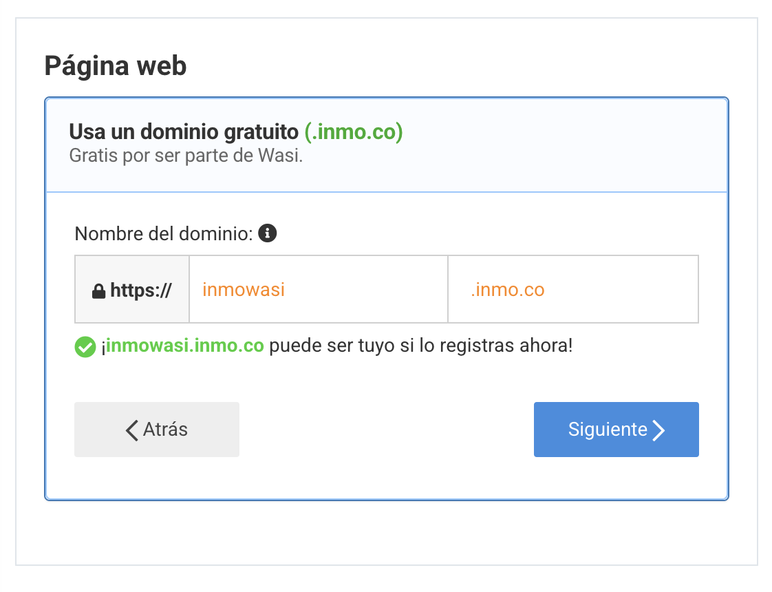Select the "Usa un dominio gratuito" heading
Image resolution: width=772 pixels, height=592 pixels.
(184, 131)
